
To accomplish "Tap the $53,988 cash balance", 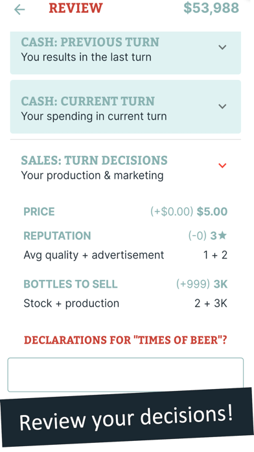I will [211, 8].
